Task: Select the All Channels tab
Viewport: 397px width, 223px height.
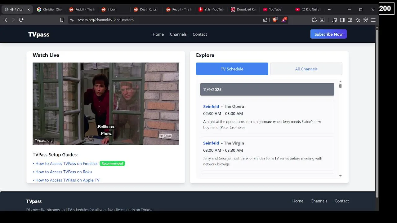Action: point(306,69)
